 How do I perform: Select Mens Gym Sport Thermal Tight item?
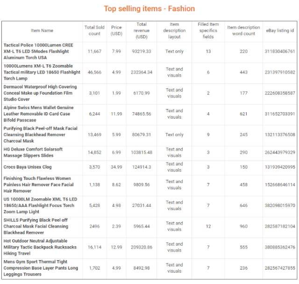point(41,268)
